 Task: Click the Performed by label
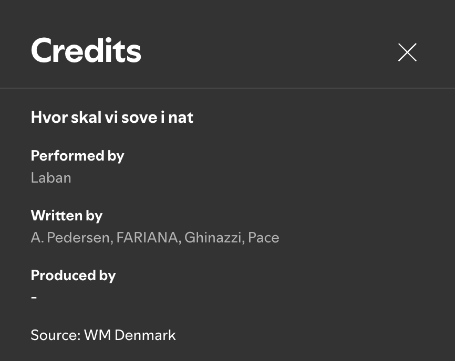click(77, 156)
